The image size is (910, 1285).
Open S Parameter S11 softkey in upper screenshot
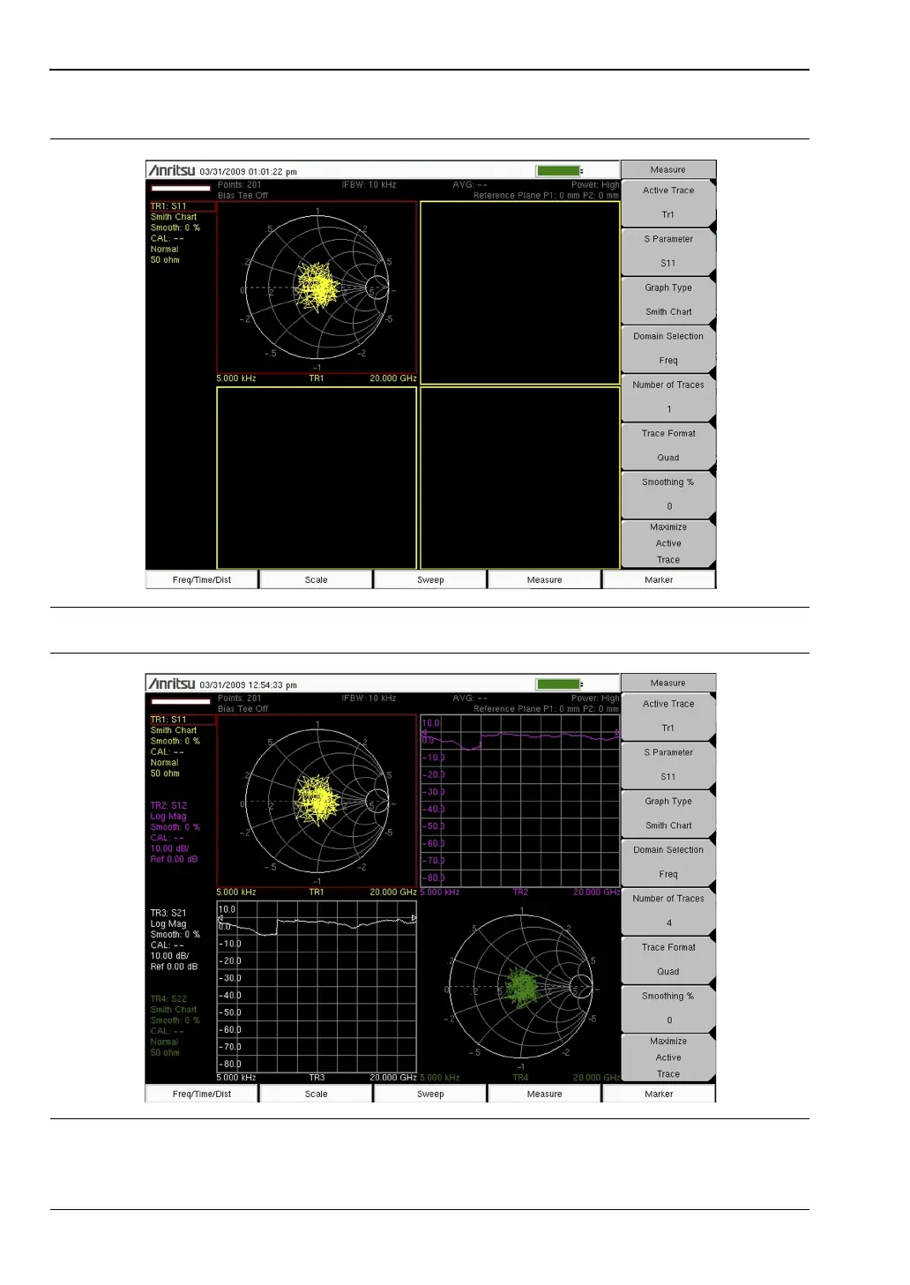[x=668, y=251]
